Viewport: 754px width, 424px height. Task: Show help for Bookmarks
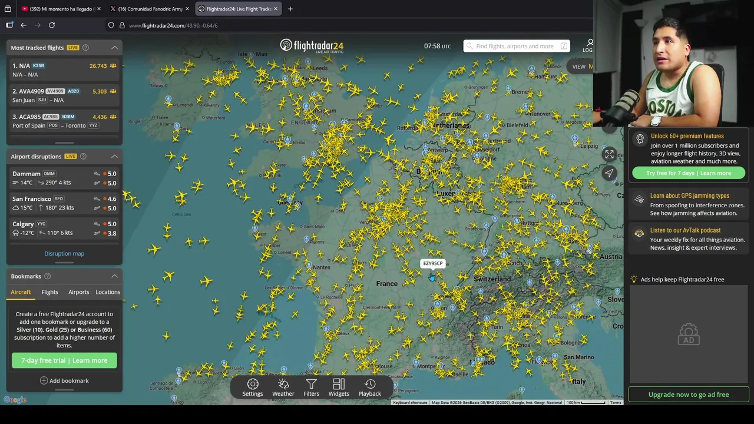pyautogui.click(x=47, y=276)
